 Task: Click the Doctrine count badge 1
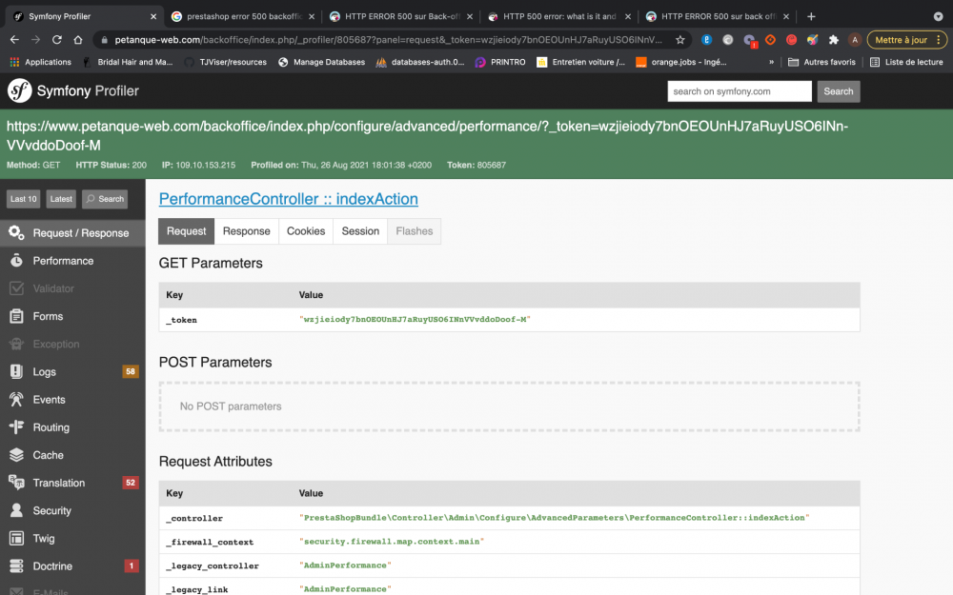point(131,565)
